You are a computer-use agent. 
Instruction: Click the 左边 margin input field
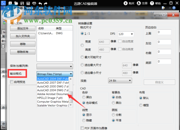pyautogui.click(x=165, y=42)
